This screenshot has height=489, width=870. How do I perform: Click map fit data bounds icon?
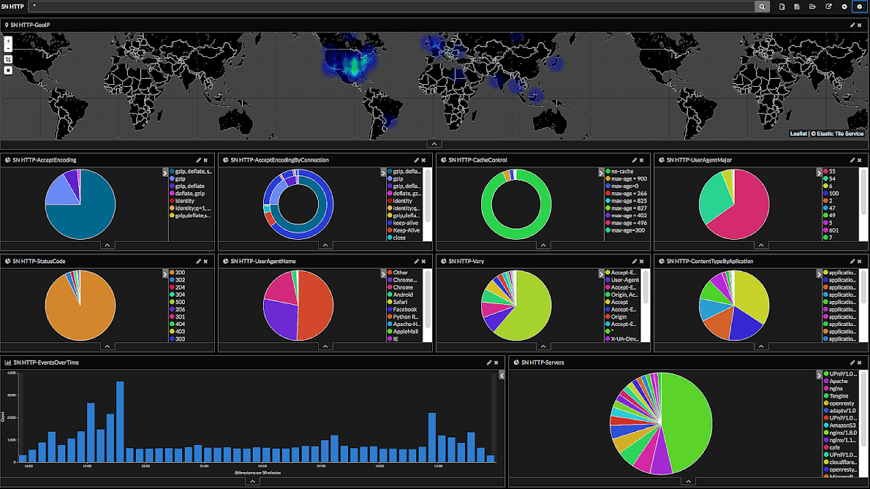coord(8,59)
